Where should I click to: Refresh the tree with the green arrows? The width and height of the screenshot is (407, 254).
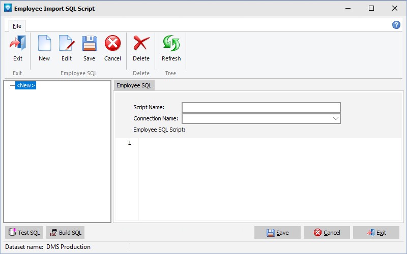(x=171, y=43)
